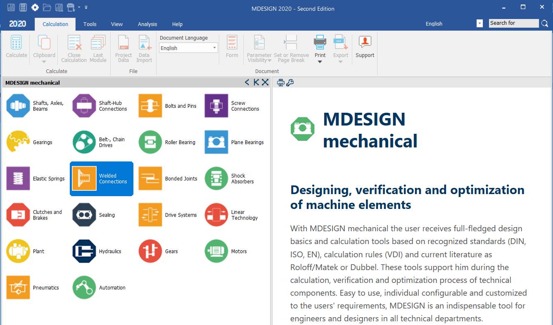This screenshot has height=325, width=553.
Task: Open the Drive Systems module
Action: pyautogui.click(x=168, y=215)
